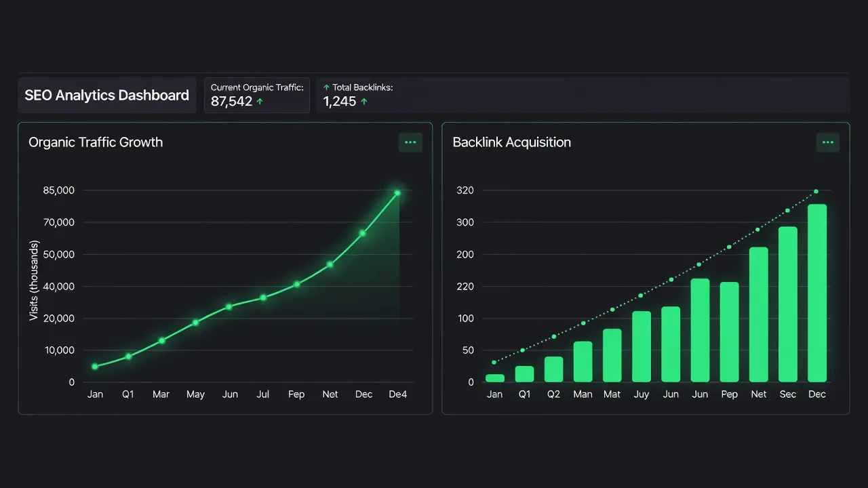This screenshot has height=488, width=868.
Task: Click the Man bar in Backlink chart
Action: [583, 362]
